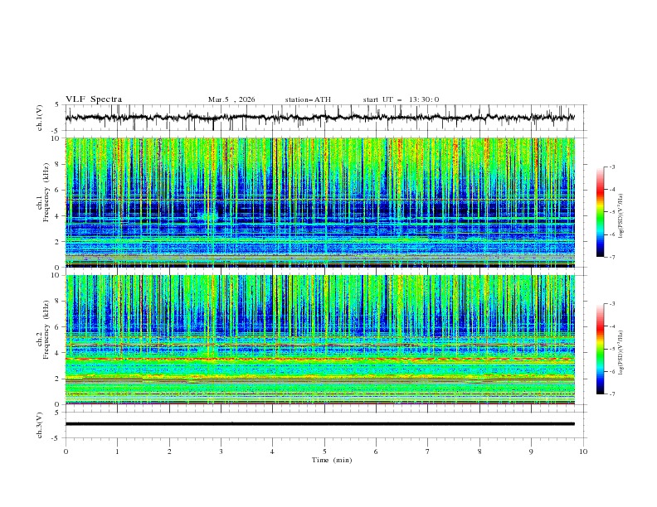Click the time axis tick label "7"
The height and width of the screenshot is (507, 657).
pyautogui.click(x=428, y=451)
